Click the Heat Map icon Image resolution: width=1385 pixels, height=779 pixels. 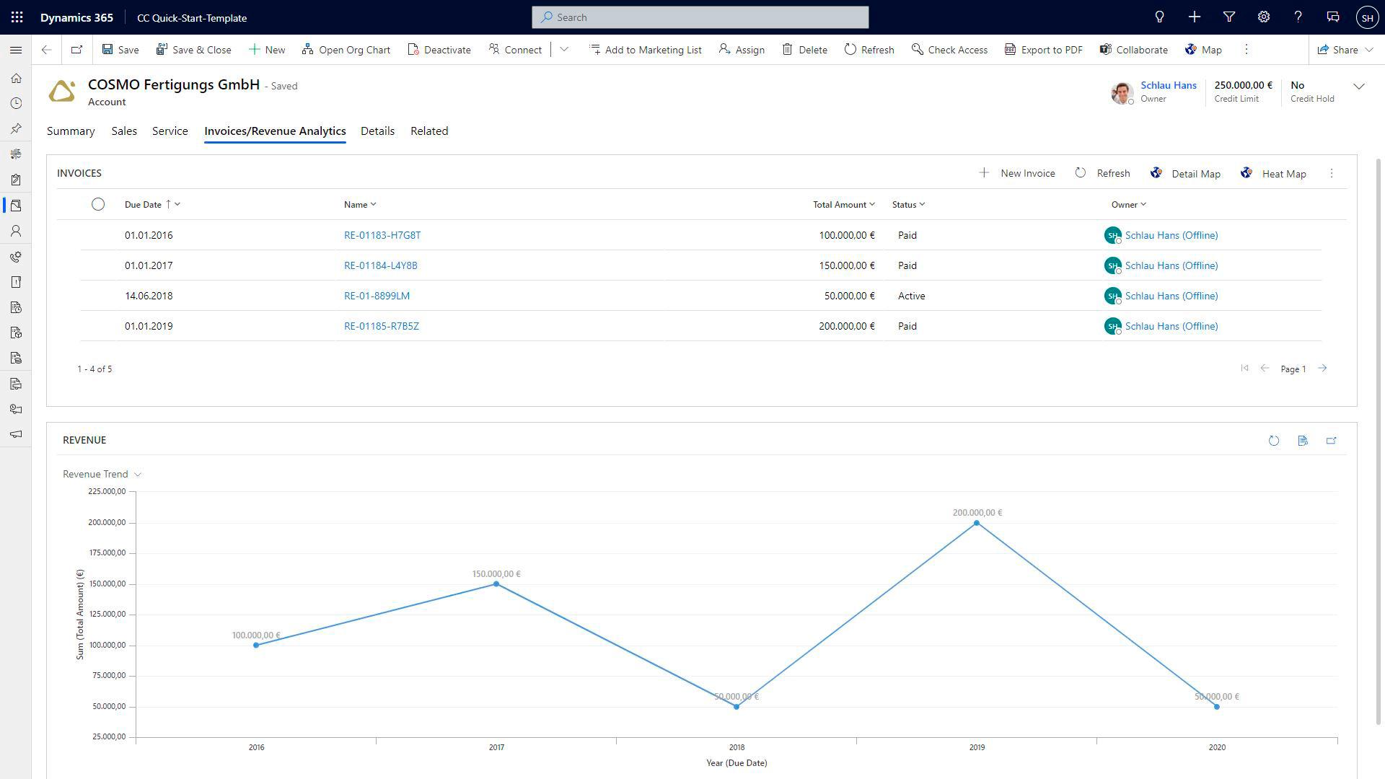coord(1247,173)
